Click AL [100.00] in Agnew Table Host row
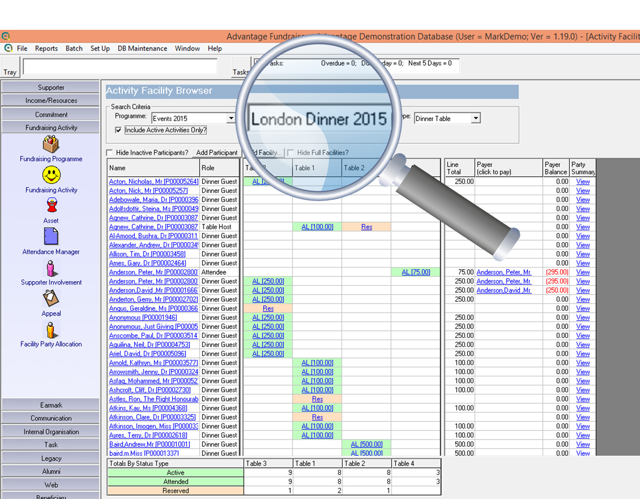The height and width of the screenshot is (499, 640). point(317,227)
